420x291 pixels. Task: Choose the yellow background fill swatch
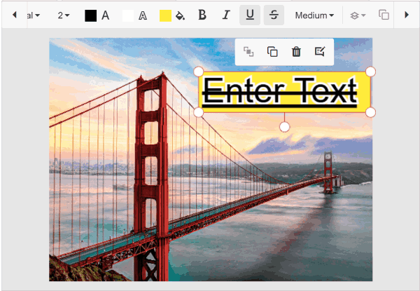(x=165, y=15)
